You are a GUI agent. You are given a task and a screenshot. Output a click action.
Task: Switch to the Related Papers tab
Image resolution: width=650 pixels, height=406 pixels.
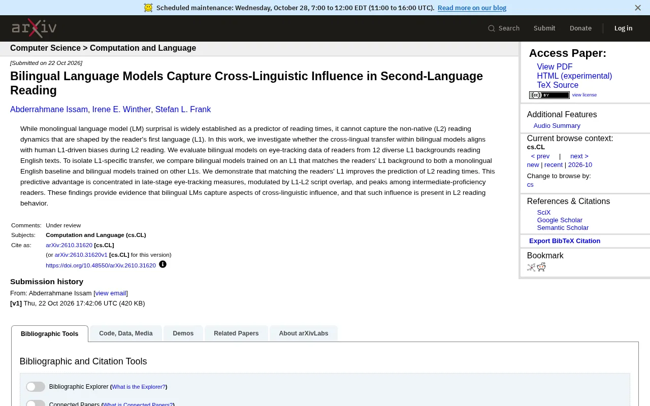click(x=236, y=333)
